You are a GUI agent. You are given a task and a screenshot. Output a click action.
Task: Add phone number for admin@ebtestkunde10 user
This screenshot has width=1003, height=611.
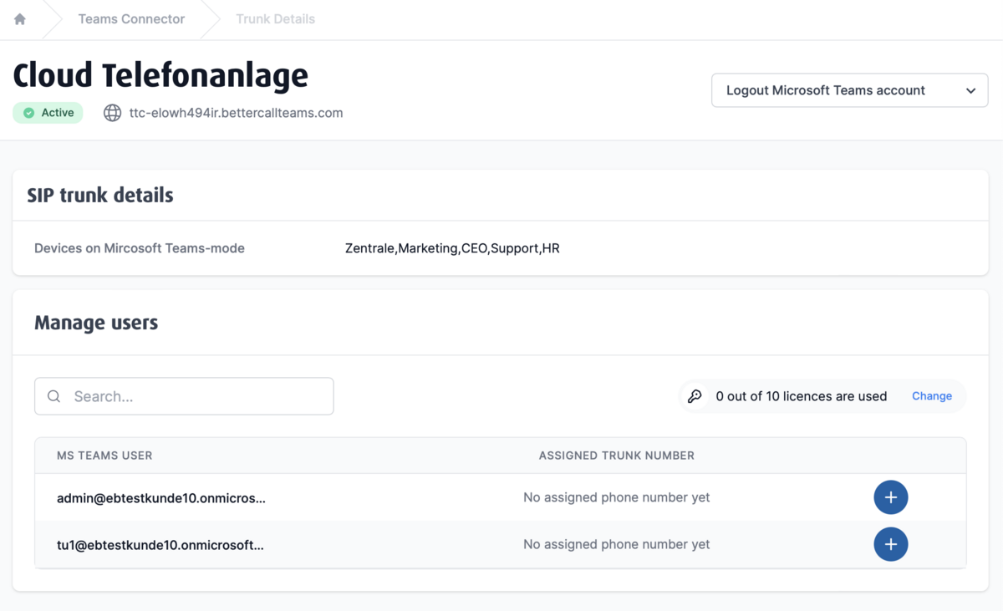click(x=890, y=497)
